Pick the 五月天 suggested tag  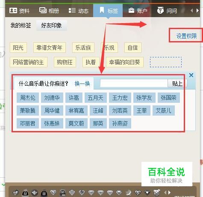pyautogui.click(x=96, y=98)
